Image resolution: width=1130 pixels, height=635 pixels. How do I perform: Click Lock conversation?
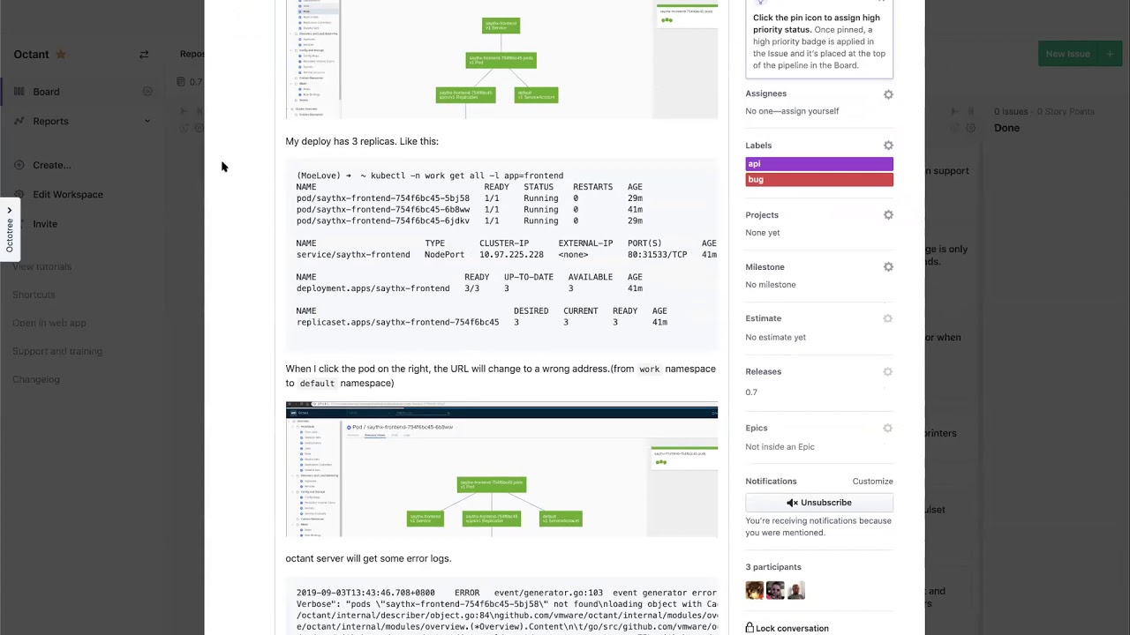[x=792, y=629]
